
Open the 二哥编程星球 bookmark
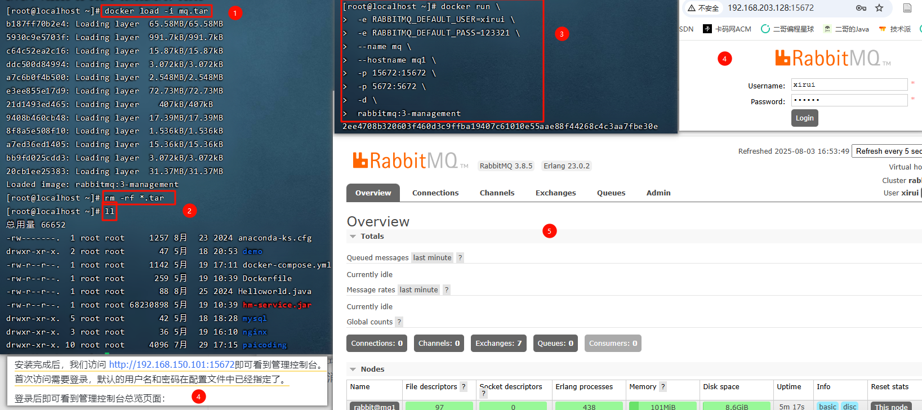[x=787, y=29]
